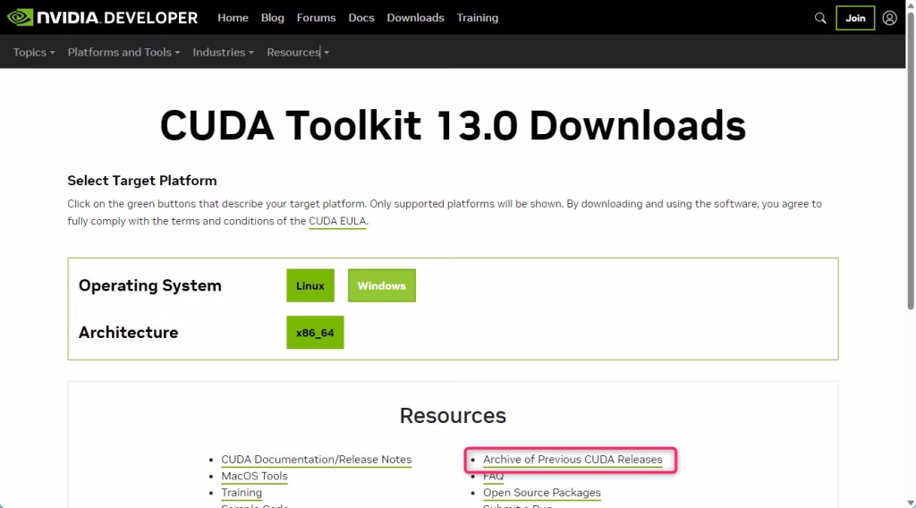
Task: Click the Operating System label
Action: pos(150,285)
